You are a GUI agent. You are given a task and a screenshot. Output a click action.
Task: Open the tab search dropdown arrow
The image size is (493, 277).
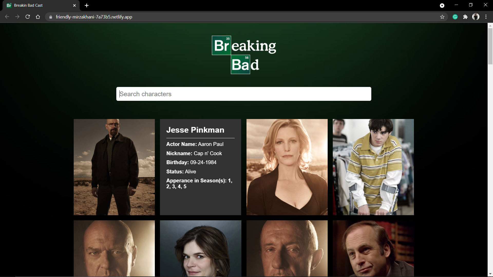(x=442, y=6)
